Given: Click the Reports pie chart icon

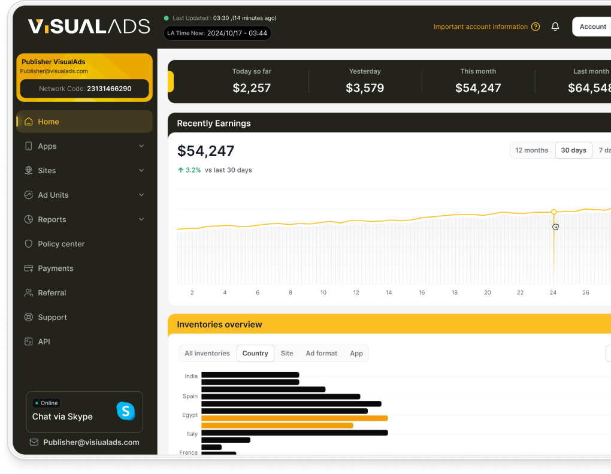Looking at the screenshot, I should [x=28, y=219].
